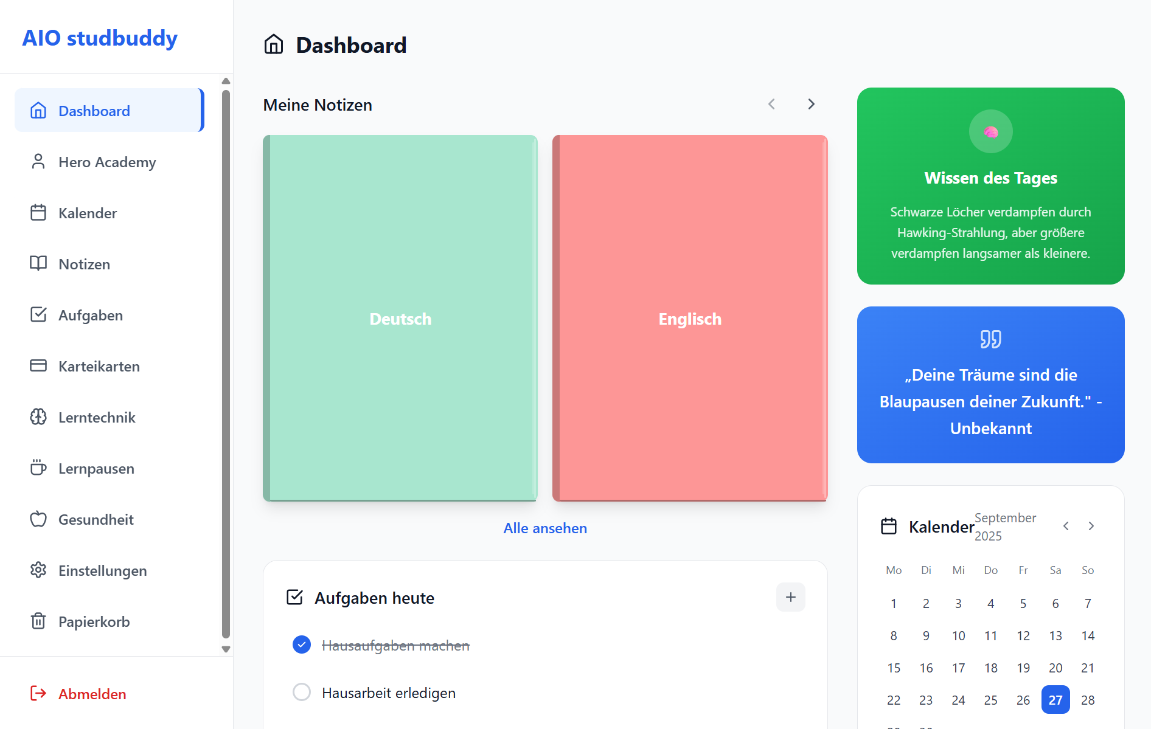1151x729 pixels.
Task: Add a task with the plus button
Action: [791, 597]
